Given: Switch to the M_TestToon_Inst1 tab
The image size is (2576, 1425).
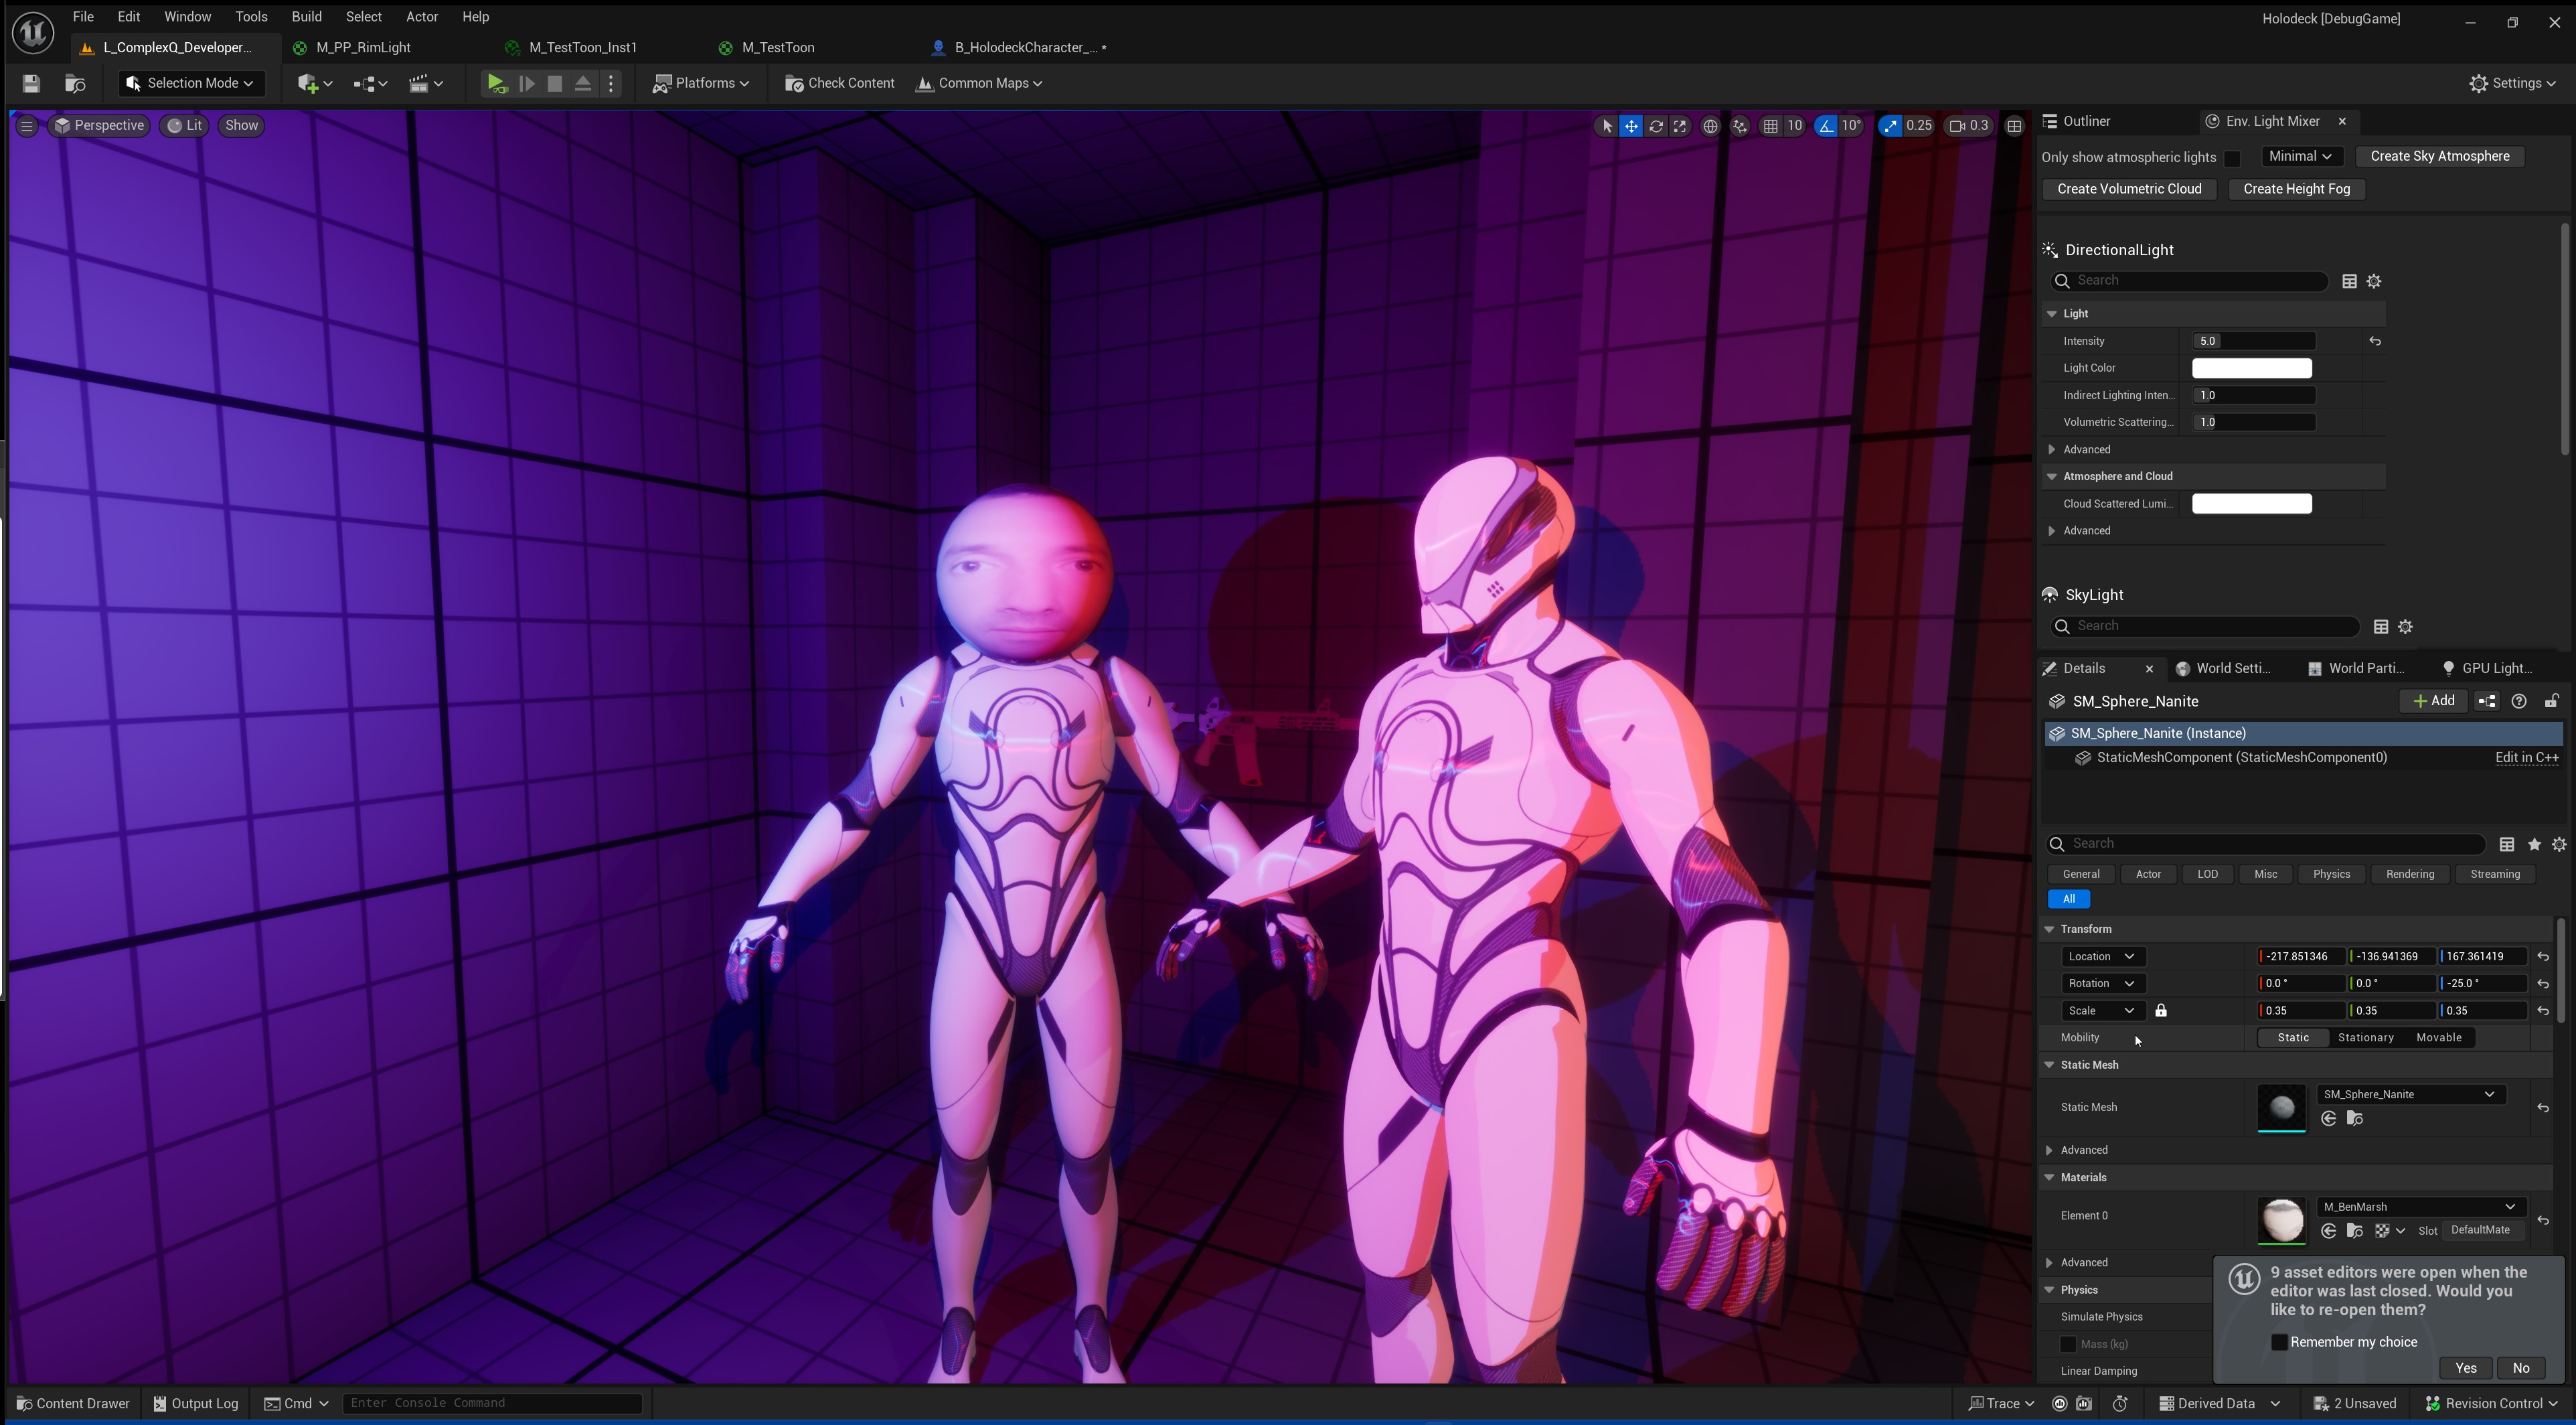Looking at the screenshot, I should [x=582, y=48].
